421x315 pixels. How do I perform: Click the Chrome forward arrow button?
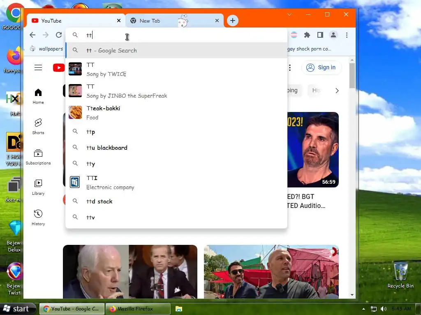pyautogui.click(x=46, y=35)
